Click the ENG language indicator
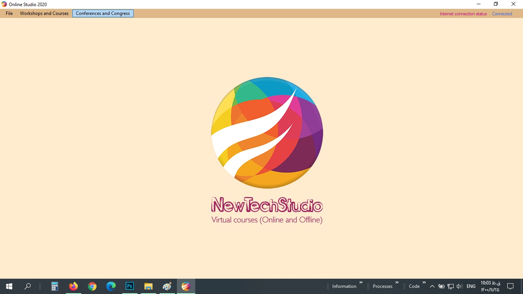 click(x=471, y=286)
